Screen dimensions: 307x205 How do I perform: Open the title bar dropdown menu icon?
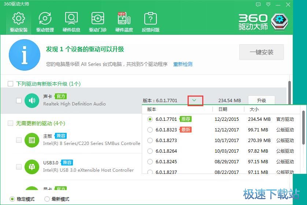pos(268,4)
